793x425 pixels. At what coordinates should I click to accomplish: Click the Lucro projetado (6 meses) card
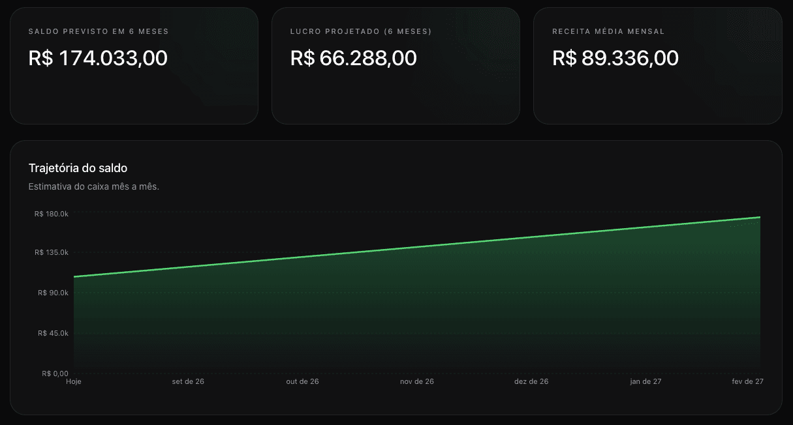point(396,66)
